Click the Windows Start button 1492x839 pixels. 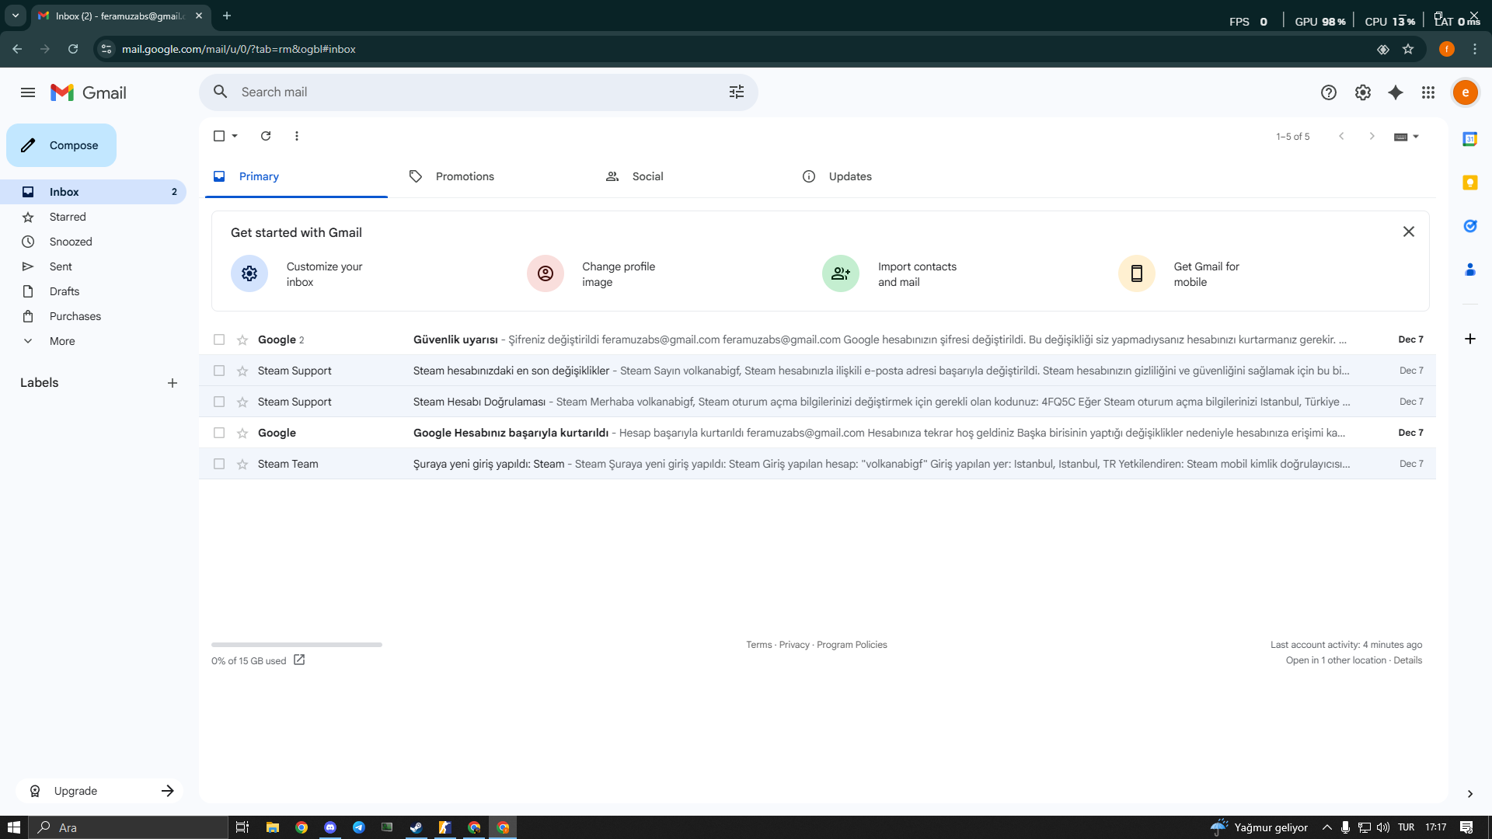13,827
